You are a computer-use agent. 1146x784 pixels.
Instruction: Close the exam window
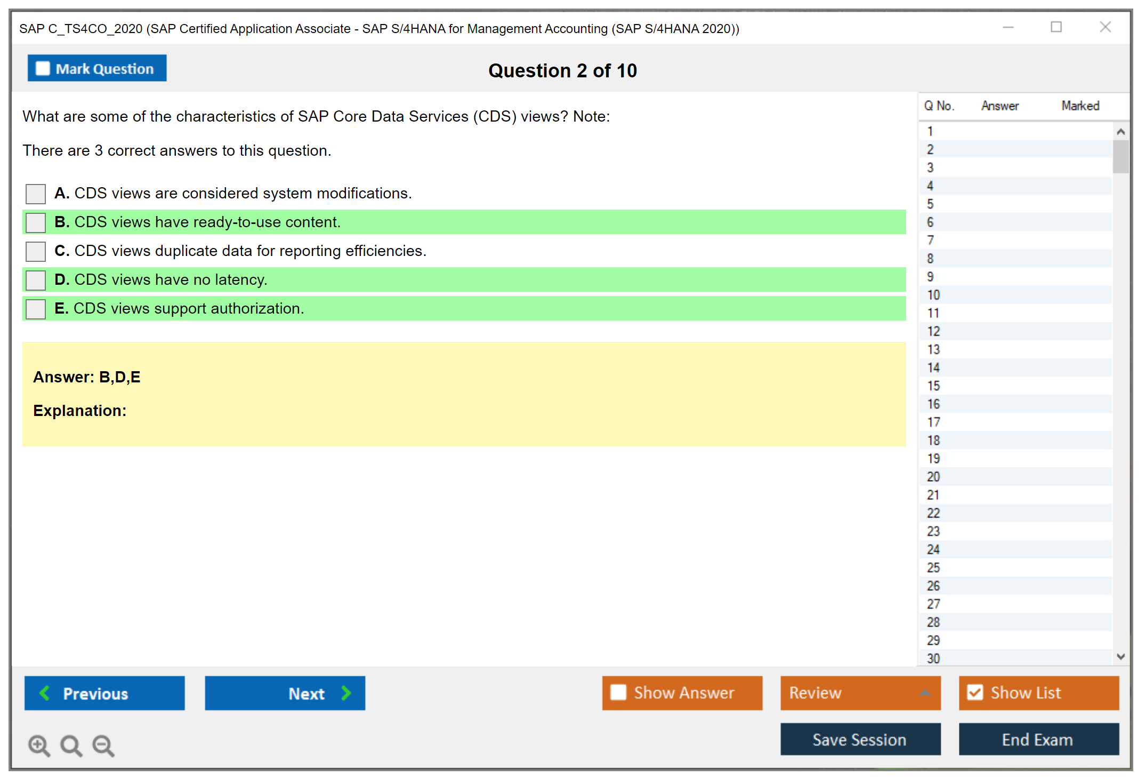[x=1105, y=27]
